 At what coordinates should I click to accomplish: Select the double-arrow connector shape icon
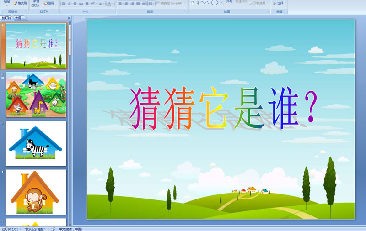[x=198, y=3]
